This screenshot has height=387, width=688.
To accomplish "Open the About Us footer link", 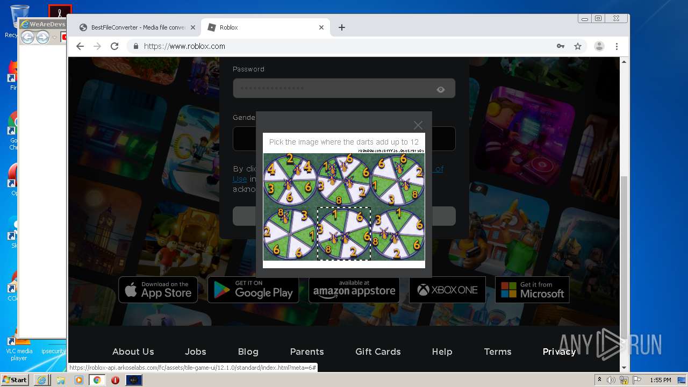I will pyautogui.click(x=133, y=352).
